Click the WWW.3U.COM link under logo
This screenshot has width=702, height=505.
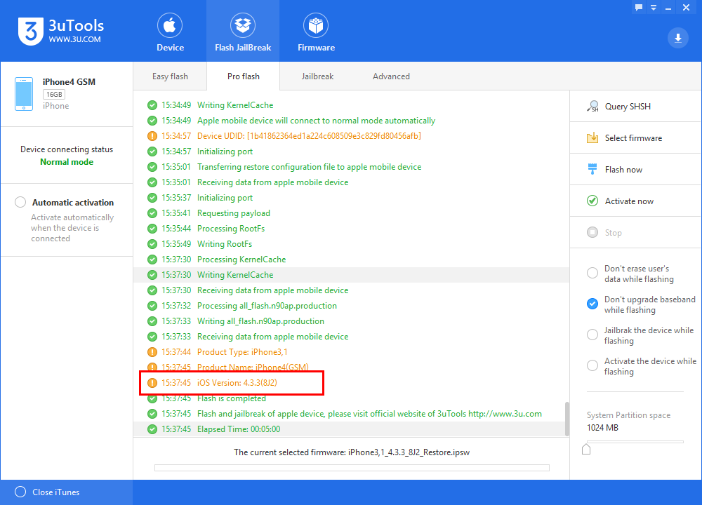click(75, 39)
